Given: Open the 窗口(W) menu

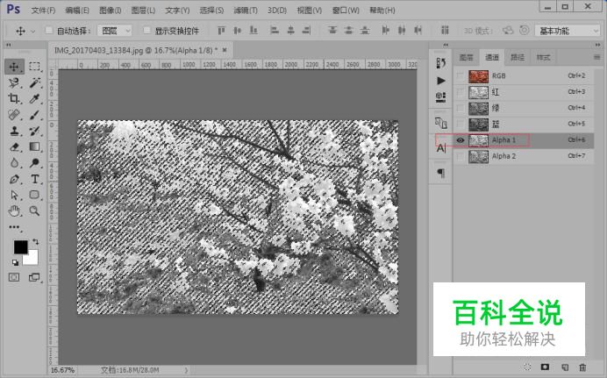Looking at the screenshot, I should click(x=346, y=10).
